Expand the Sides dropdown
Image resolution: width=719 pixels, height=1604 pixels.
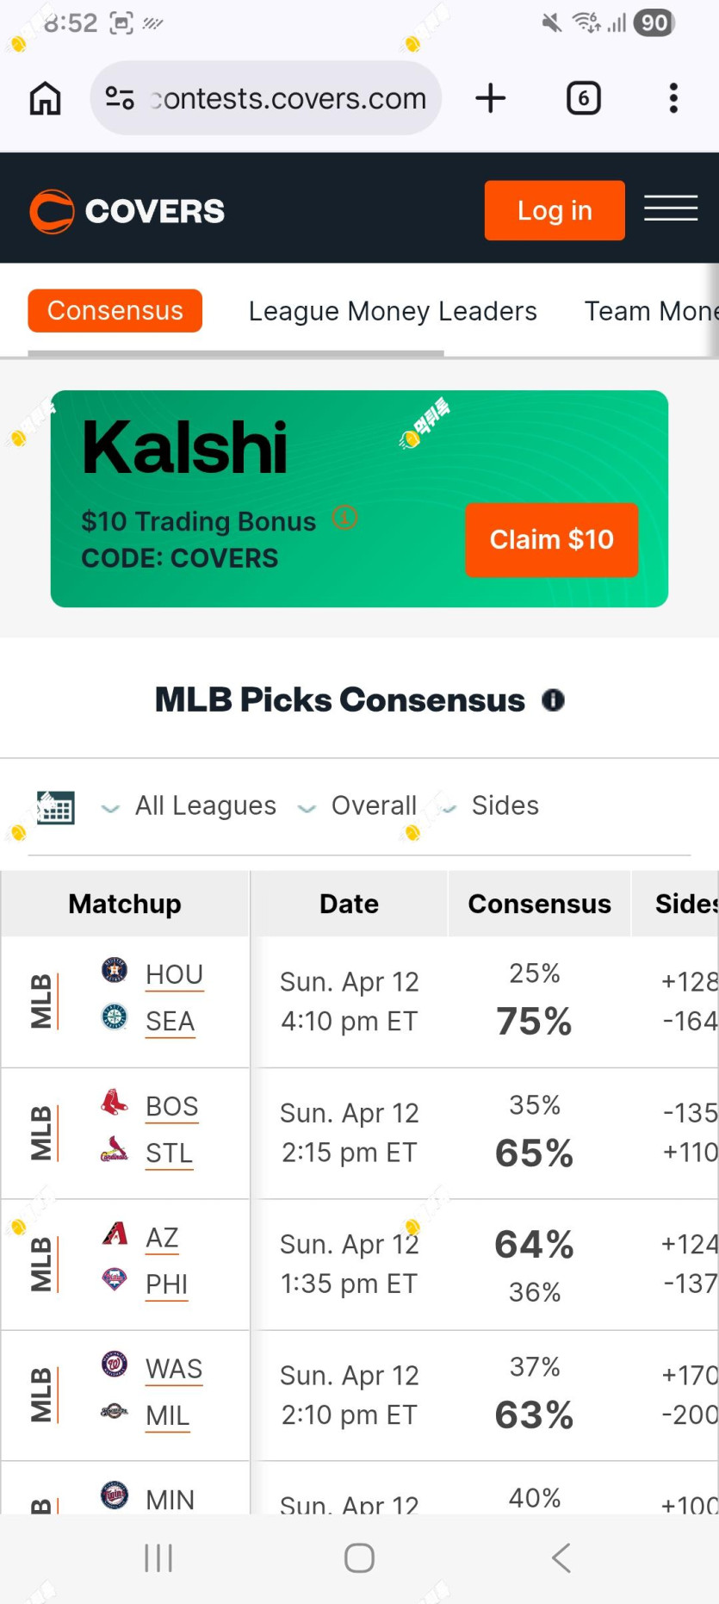[491, 805]
